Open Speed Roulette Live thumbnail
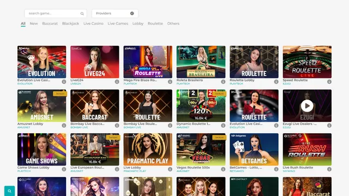 coord(307,62)
